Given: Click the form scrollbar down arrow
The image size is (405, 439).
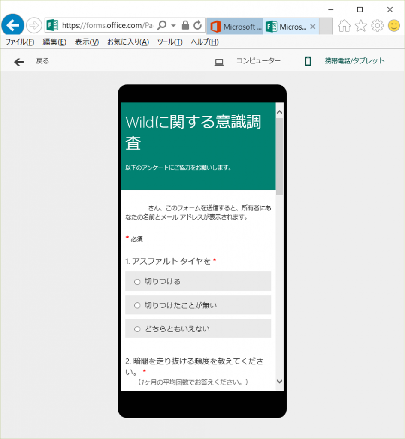Looking at the screenshot, I should pos(279,381).
